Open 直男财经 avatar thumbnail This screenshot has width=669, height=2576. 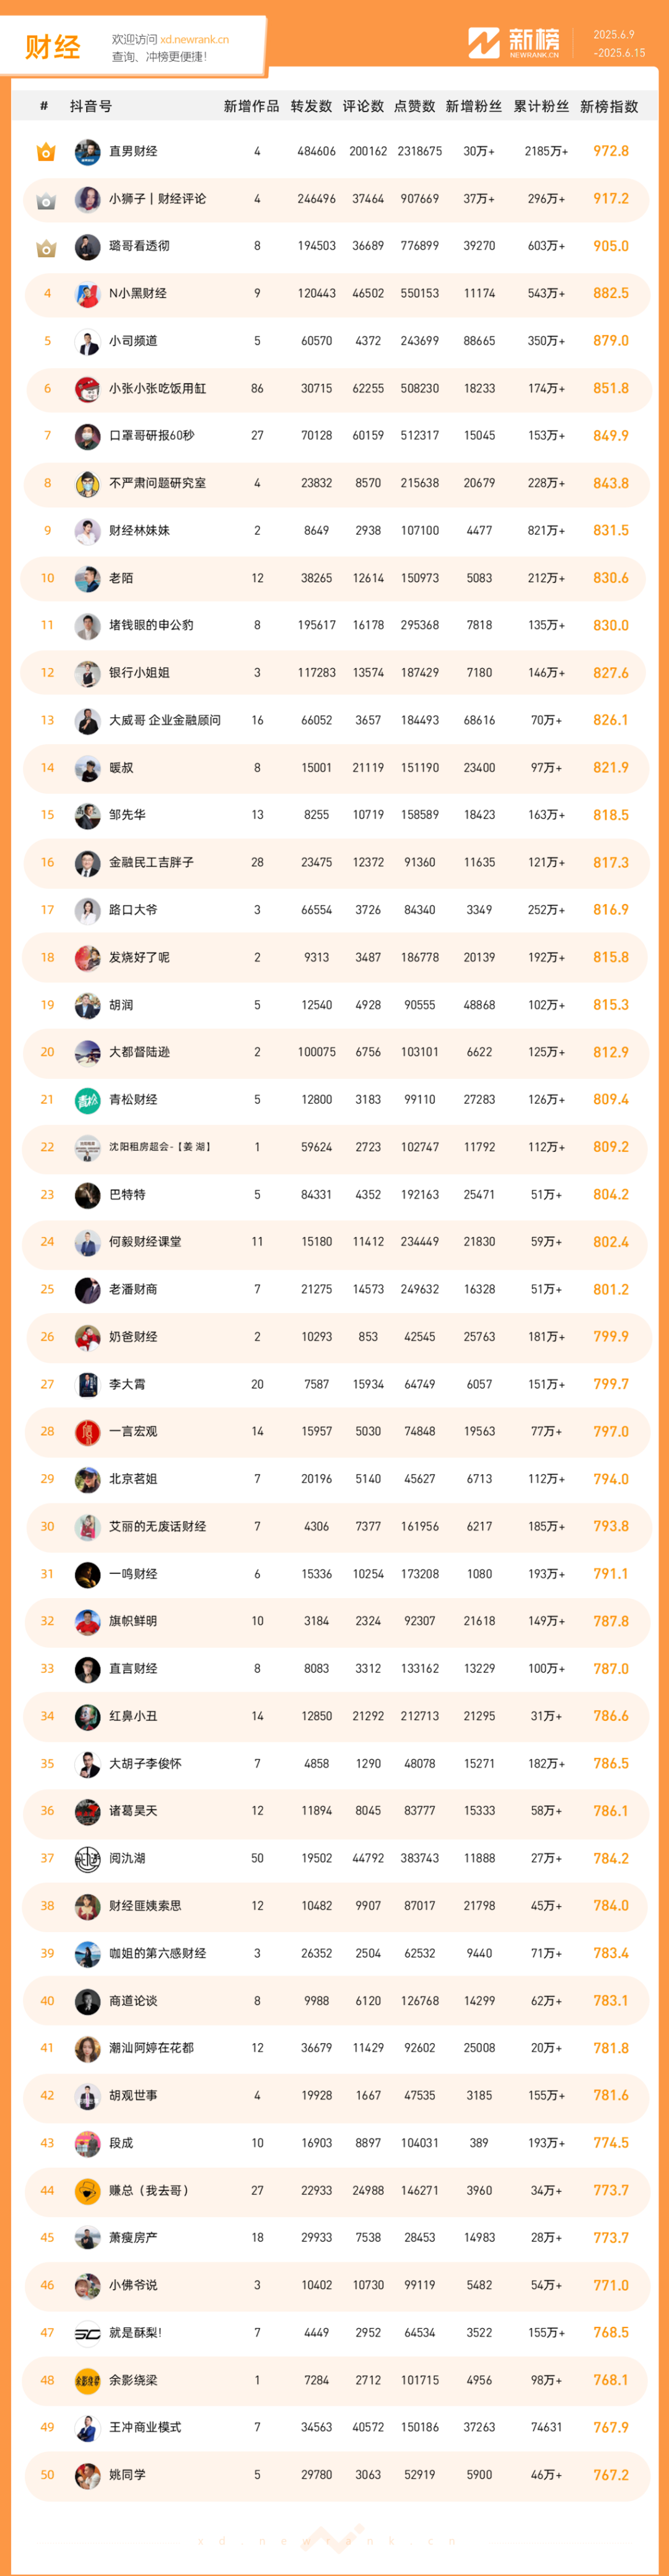pyautogui.click(x=87, y=152)
